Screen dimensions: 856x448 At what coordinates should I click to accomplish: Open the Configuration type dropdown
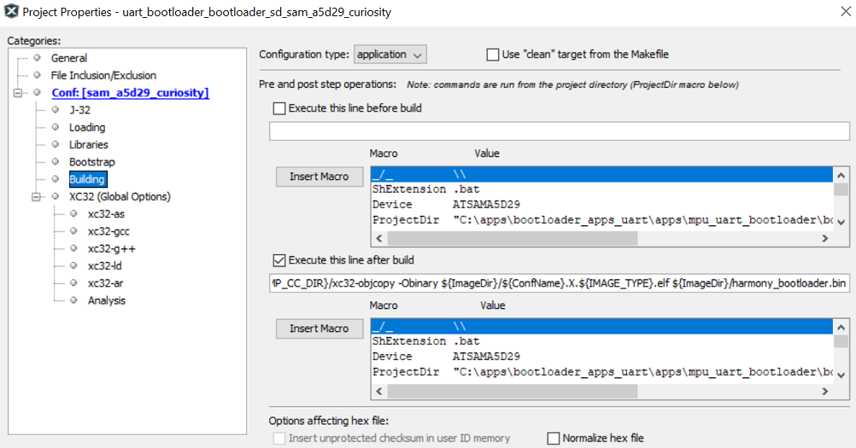pos(390,55)
